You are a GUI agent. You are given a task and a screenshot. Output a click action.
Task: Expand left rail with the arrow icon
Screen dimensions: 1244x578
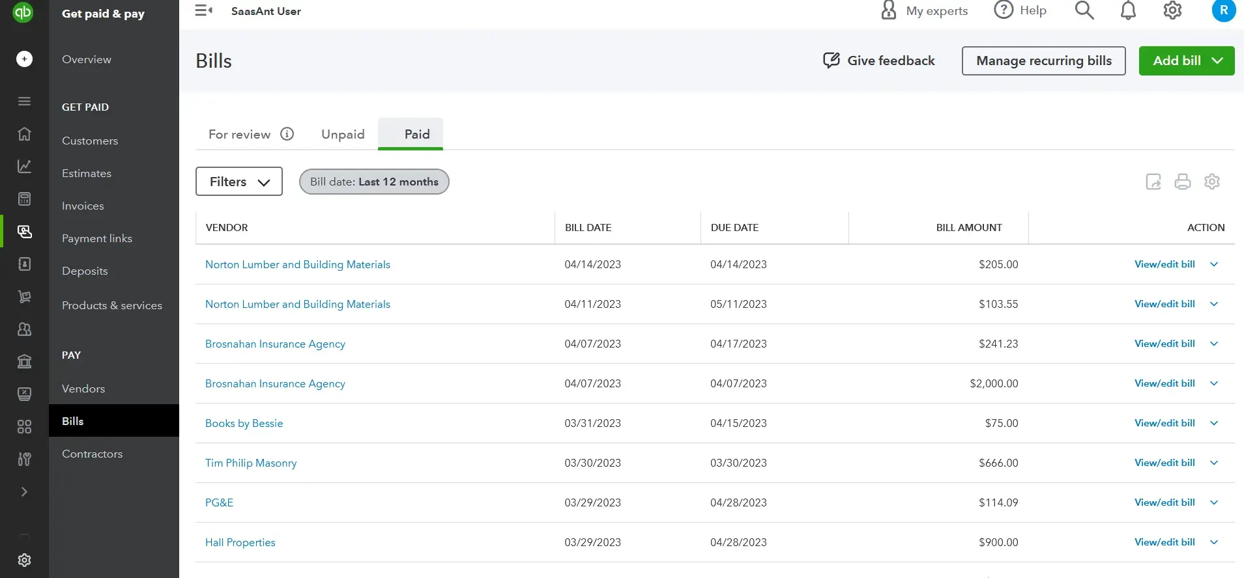[24, 492]
